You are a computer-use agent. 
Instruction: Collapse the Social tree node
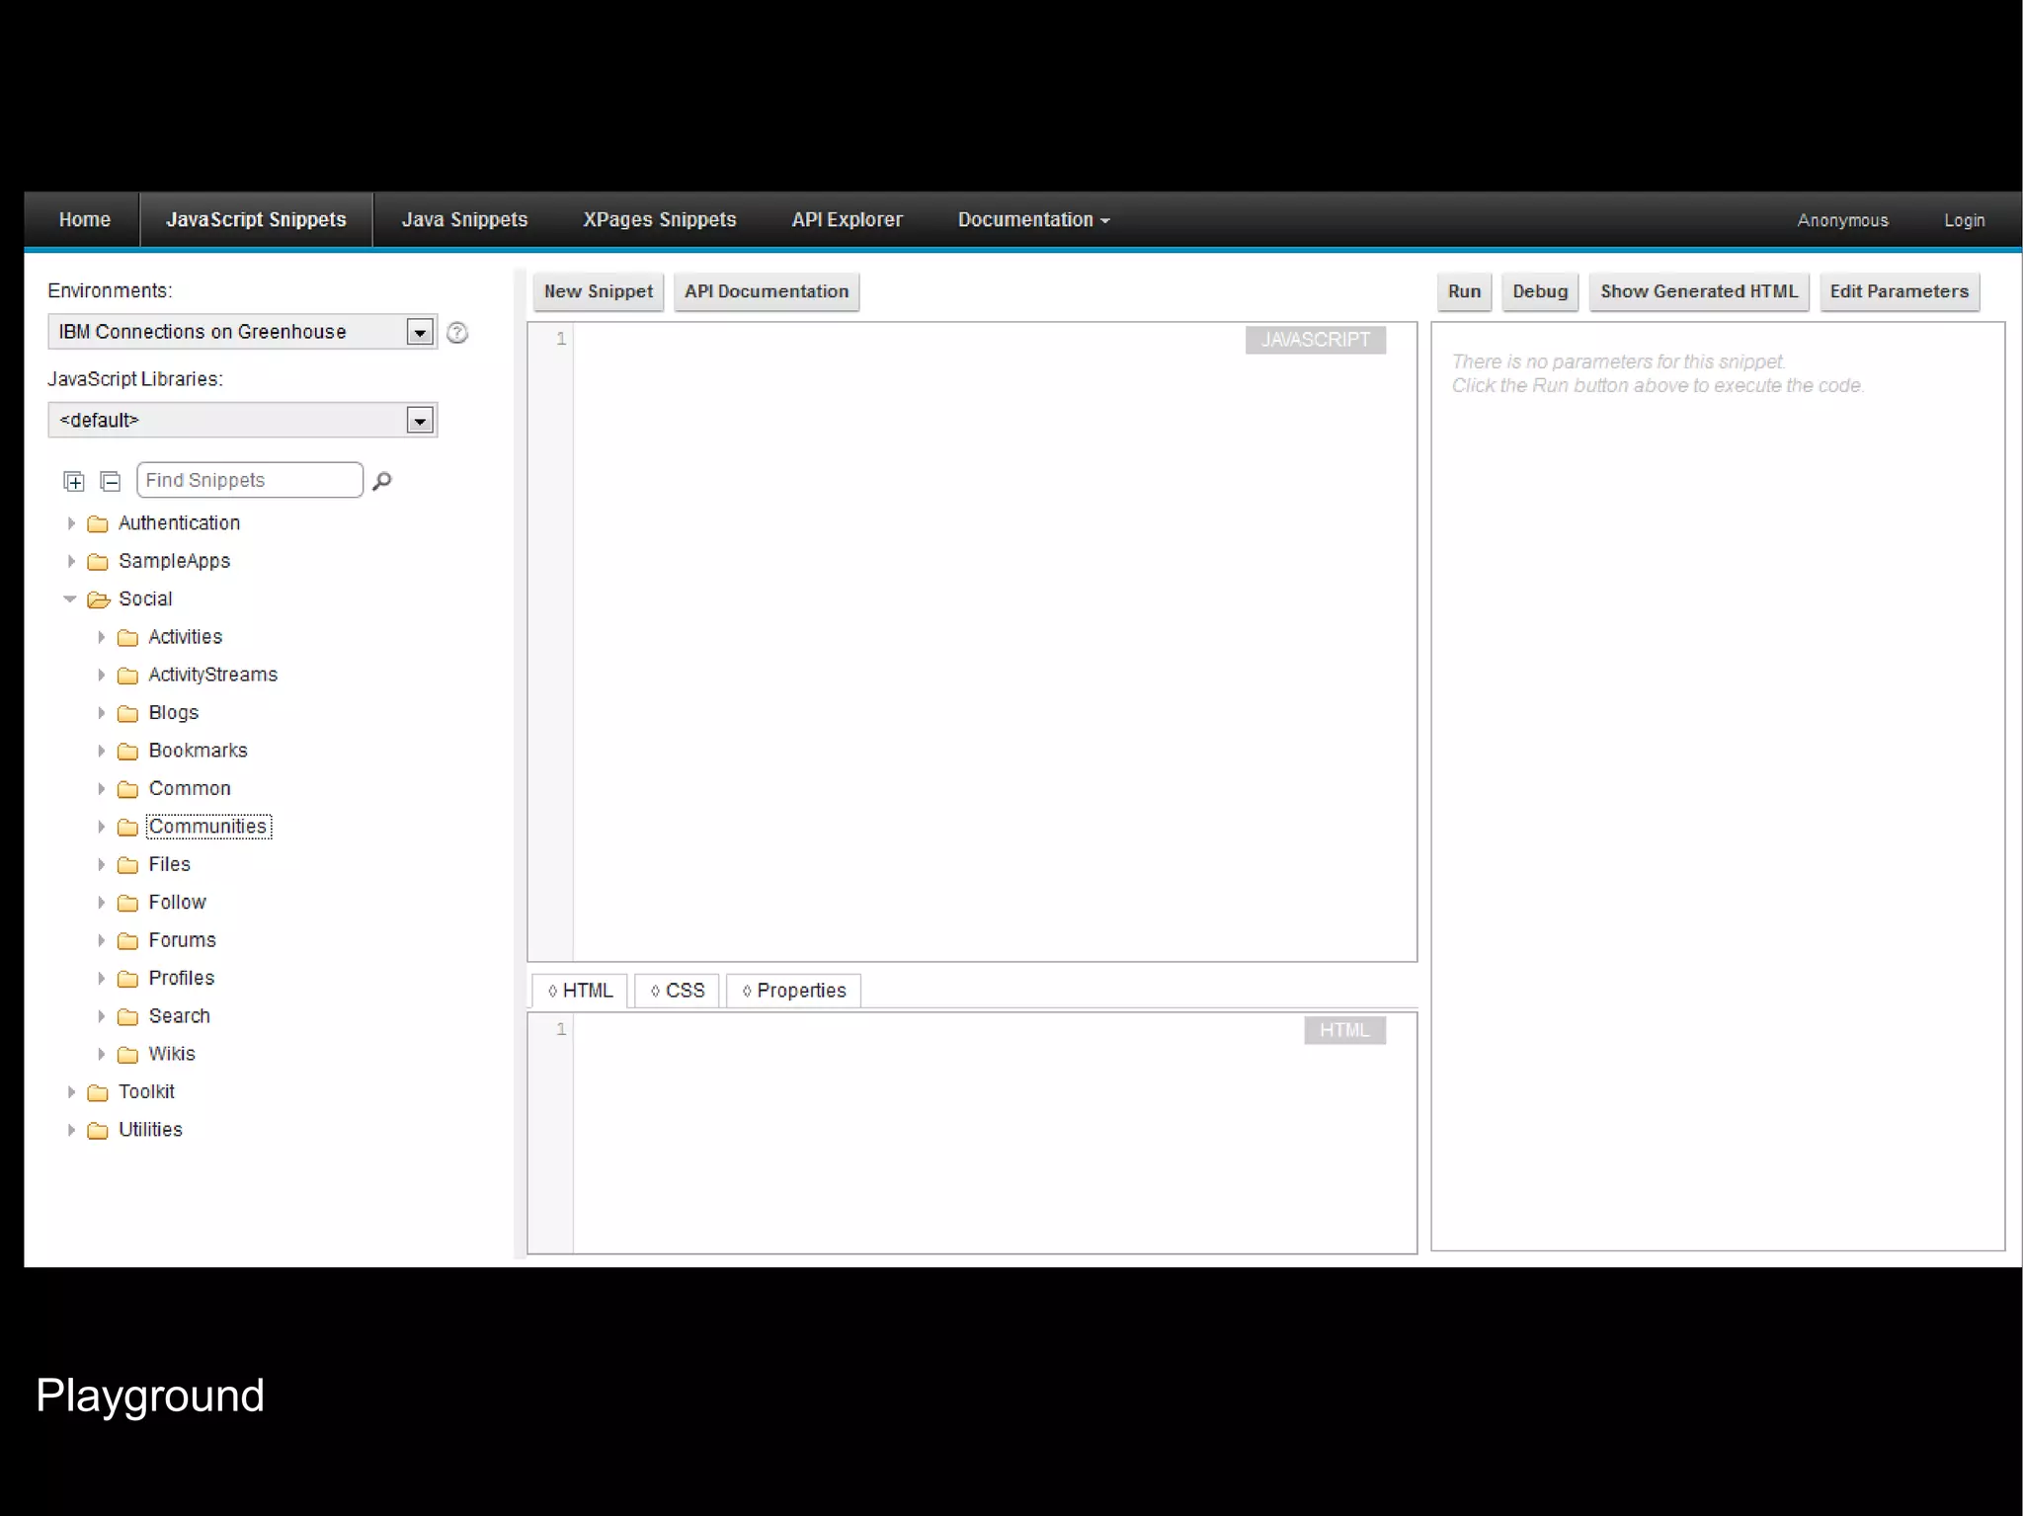tap(70, 598)
